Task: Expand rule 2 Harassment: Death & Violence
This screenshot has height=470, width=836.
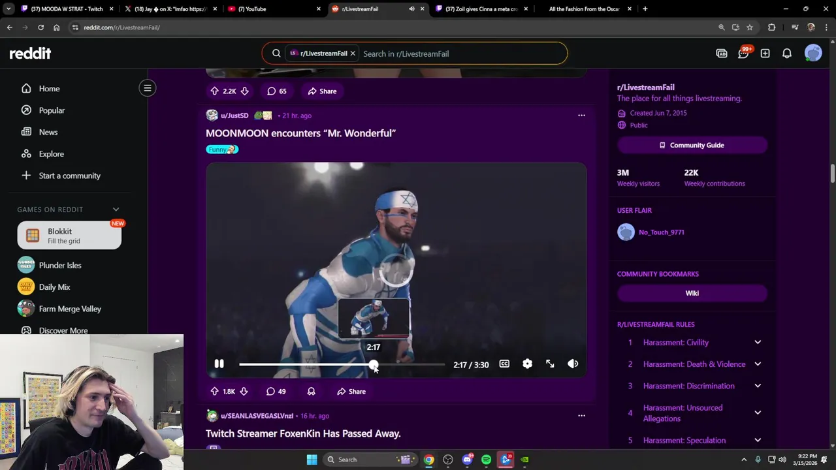Action: tap(758, 364)
